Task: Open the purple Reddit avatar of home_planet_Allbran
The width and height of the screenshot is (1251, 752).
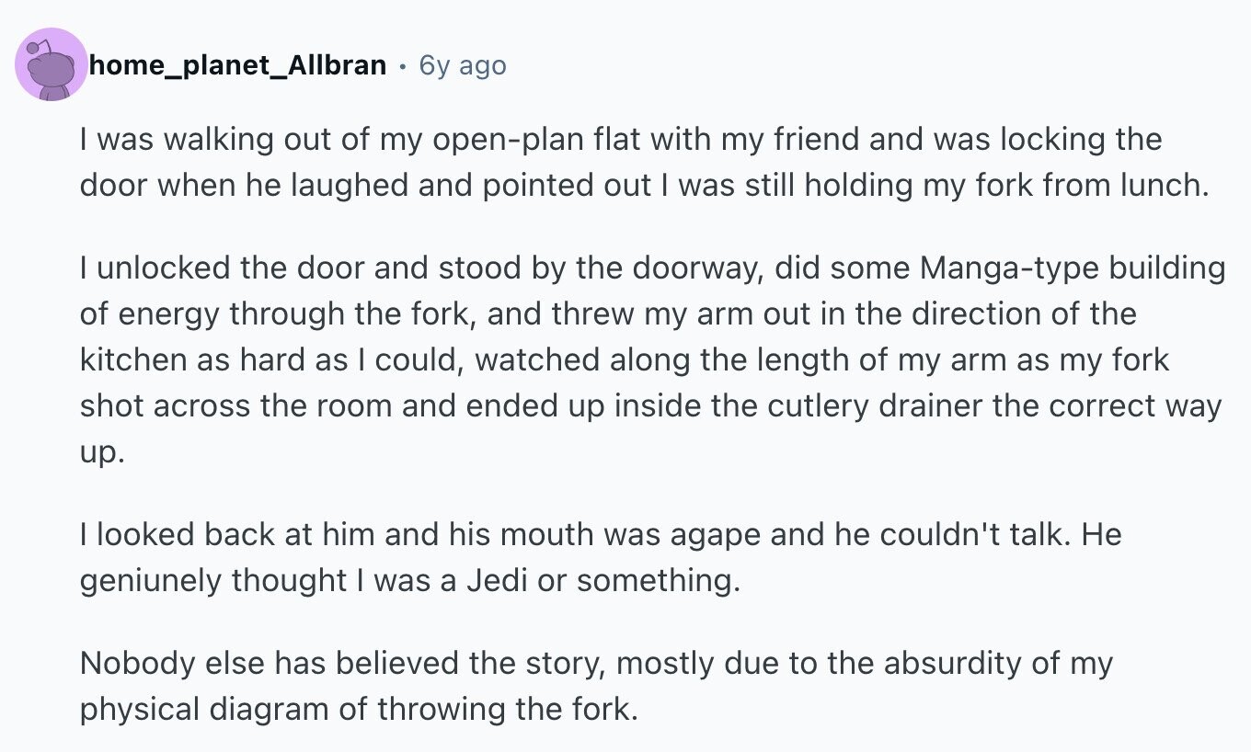Action: click(52, 64)
